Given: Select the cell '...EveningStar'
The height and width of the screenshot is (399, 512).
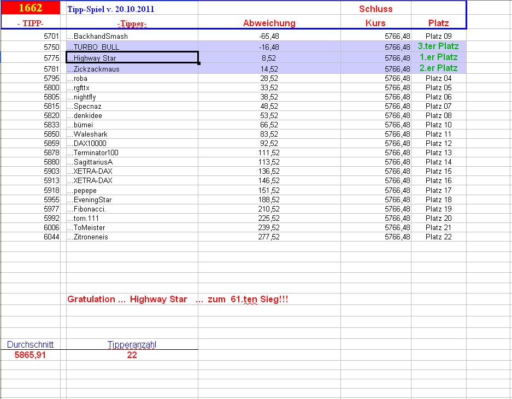Looking at the screenshot, I should point(132,199).
